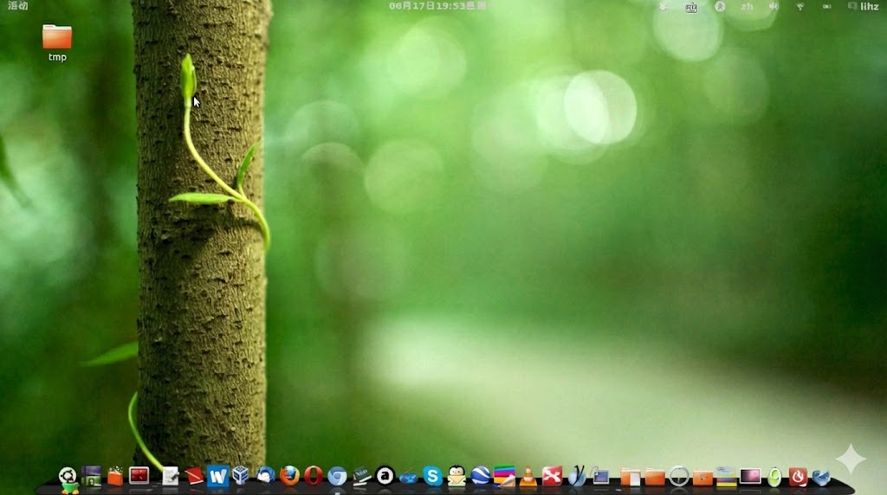Launch the blue W word processor
The width and height of the screenshot is (887, 495).
click(x=217, y=476)
